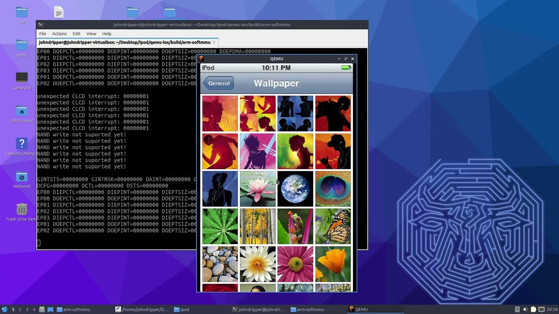The image size is (559, 314).
Task: Open the Network desktop icon
Action: [22, 179]
